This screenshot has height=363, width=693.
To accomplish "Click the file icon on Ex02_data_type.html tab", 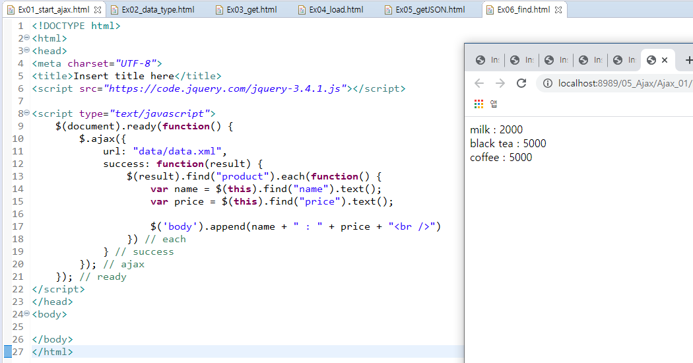I will click(x=114, y=10).
